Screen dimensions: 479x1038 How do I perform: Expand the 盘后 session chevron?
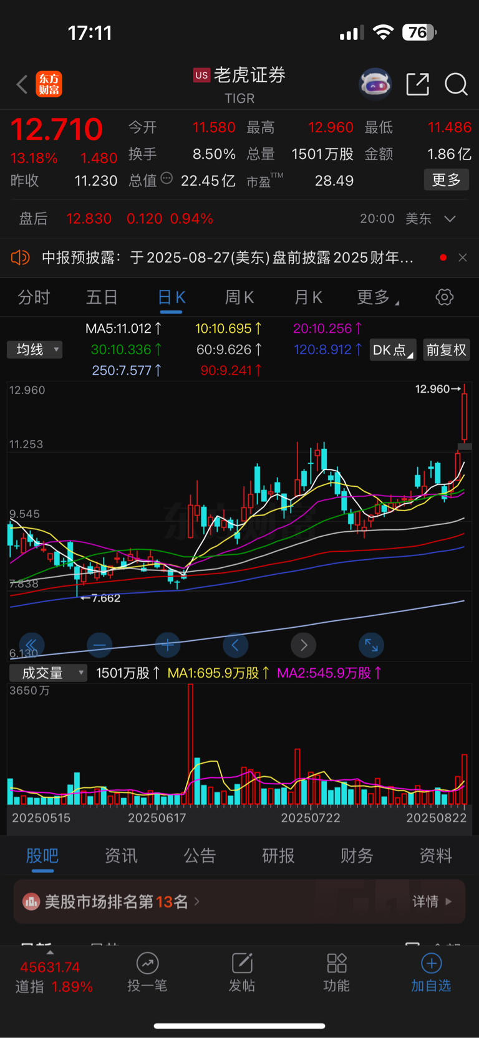450,219
